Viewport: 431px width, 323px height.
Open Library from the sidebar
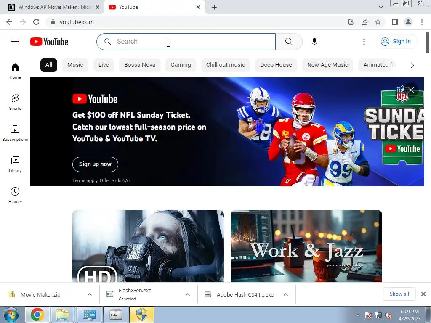click(x=15, y=164)
